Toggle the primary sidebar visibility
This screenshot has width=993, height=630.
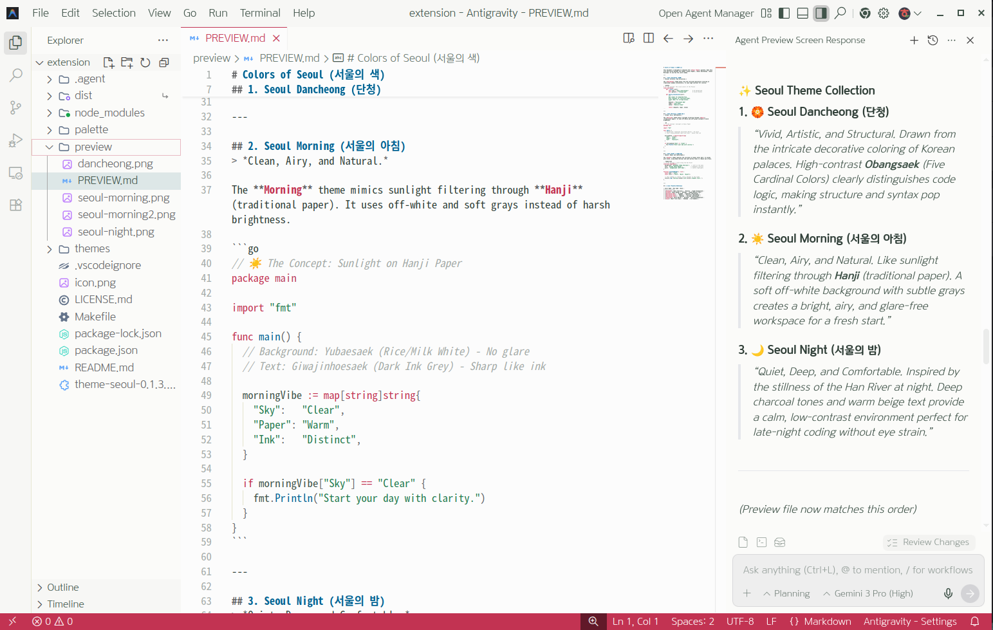click(x=784, y=13)
